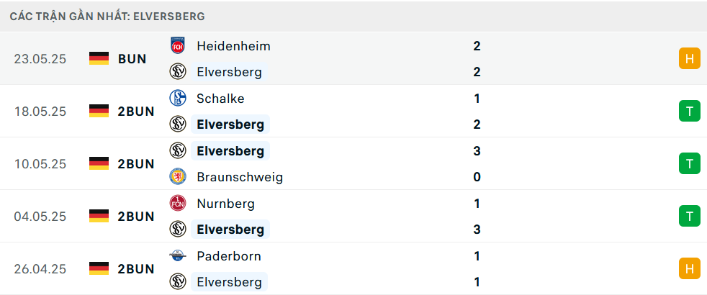Select the bold Elversberg name in the Schalke match
Screen dimensions: 707x295
(230, 124)
